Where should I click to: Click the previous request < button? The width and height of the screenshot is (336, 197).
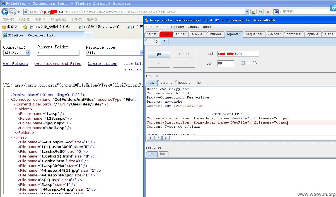[x=159, y=63]
